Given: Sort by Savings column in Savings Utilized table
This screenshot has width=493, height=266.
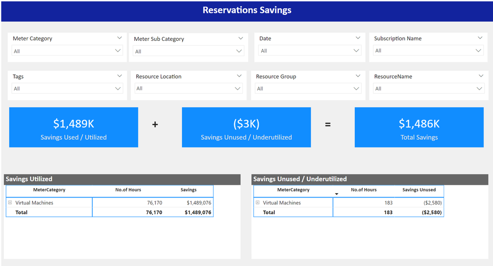Looking at the screenshot, I should tap(189, 190).
